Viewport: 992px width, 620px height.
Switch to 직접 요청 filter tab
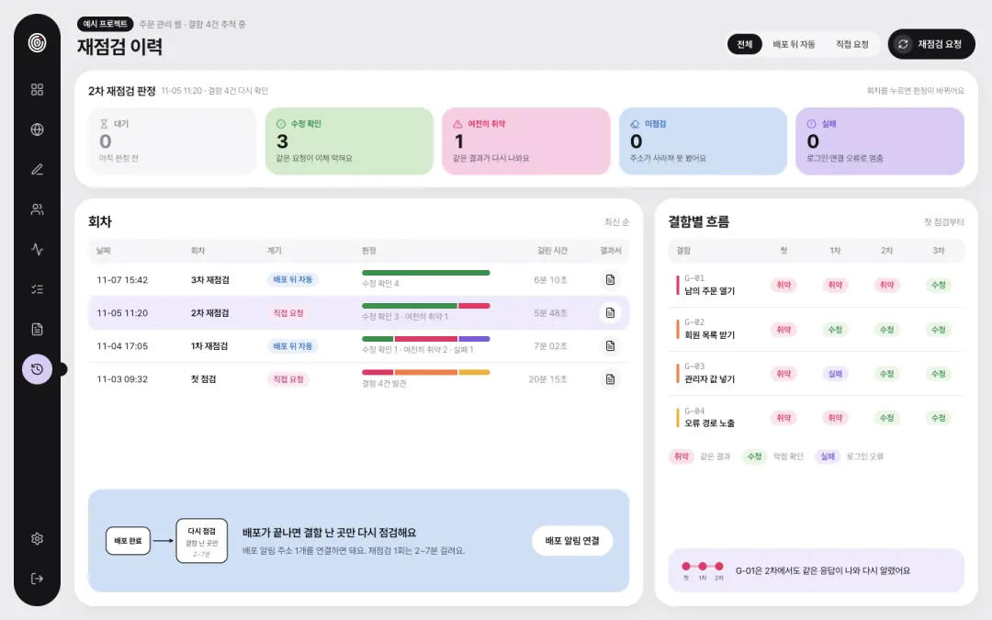tap(852, 44)
